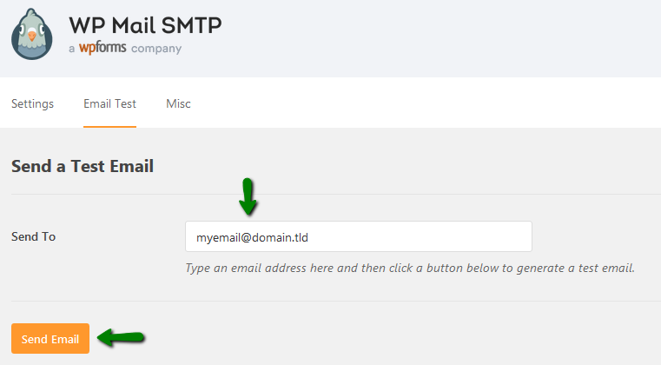Click orange underline beneath Email Test
661x365 pixels.
pyautogui.click(x=109, y=126)
